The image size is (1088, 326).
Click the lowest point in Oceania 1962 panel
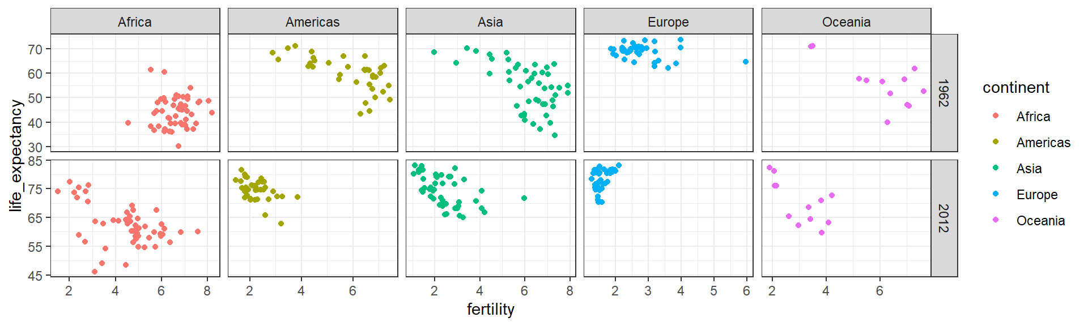(x=887, y=122)
